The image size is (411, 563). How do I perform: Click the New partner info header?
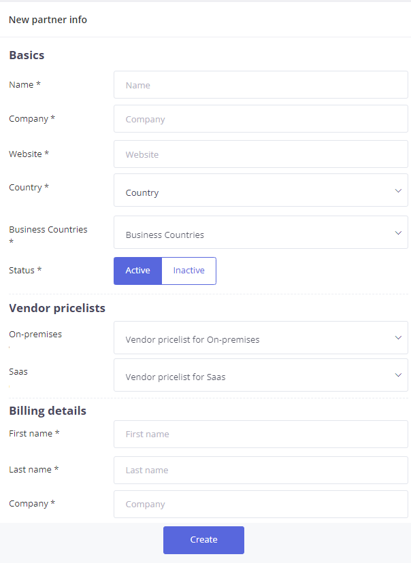[48, 20]
